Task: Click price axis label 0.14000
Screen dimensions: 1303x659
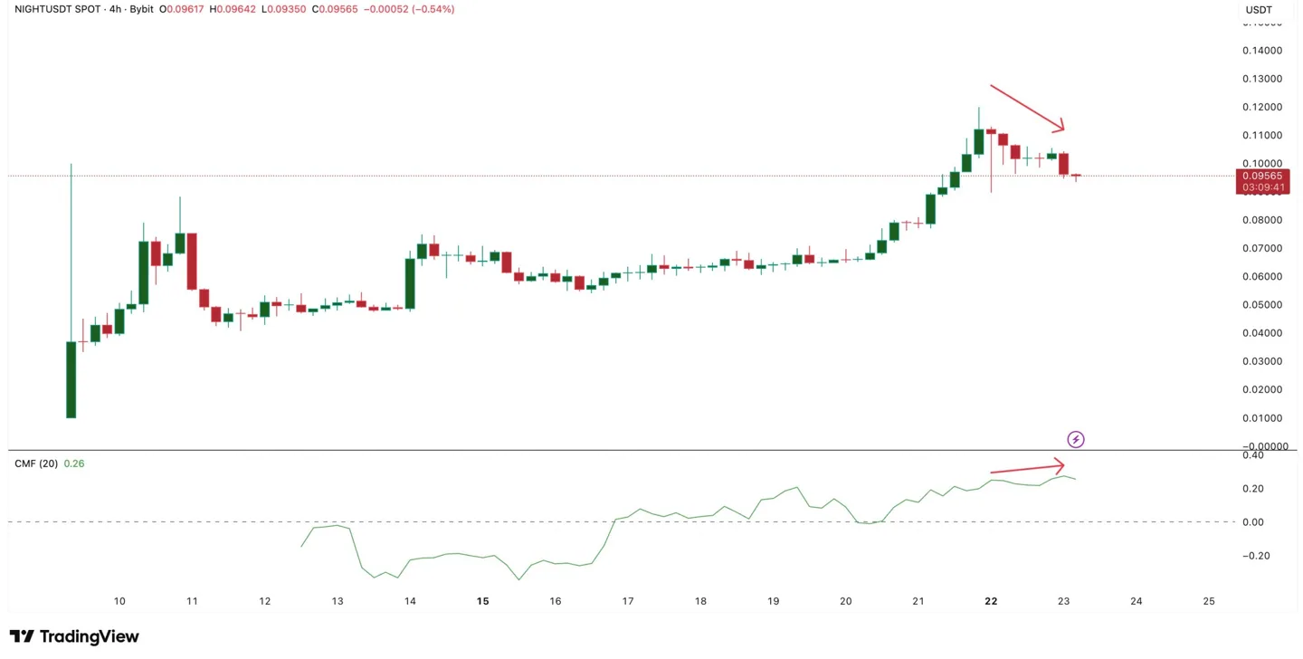Action: tap(1262, 51)
